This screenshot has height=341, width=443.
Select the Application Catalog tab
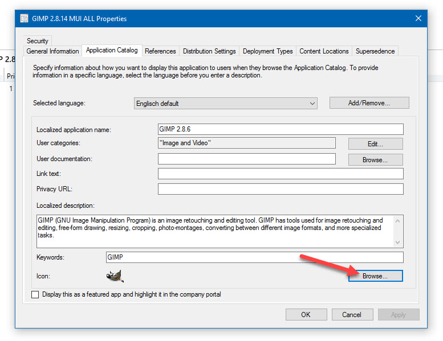pos(112,50)
